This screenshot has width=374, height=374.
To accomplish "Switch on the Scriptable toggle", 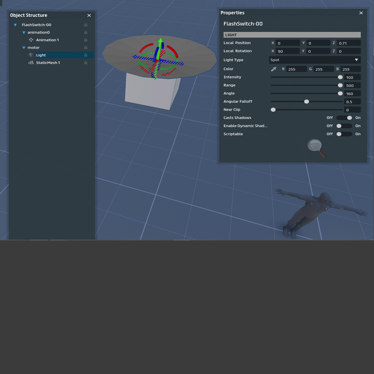I will click(x=345, y=134).
